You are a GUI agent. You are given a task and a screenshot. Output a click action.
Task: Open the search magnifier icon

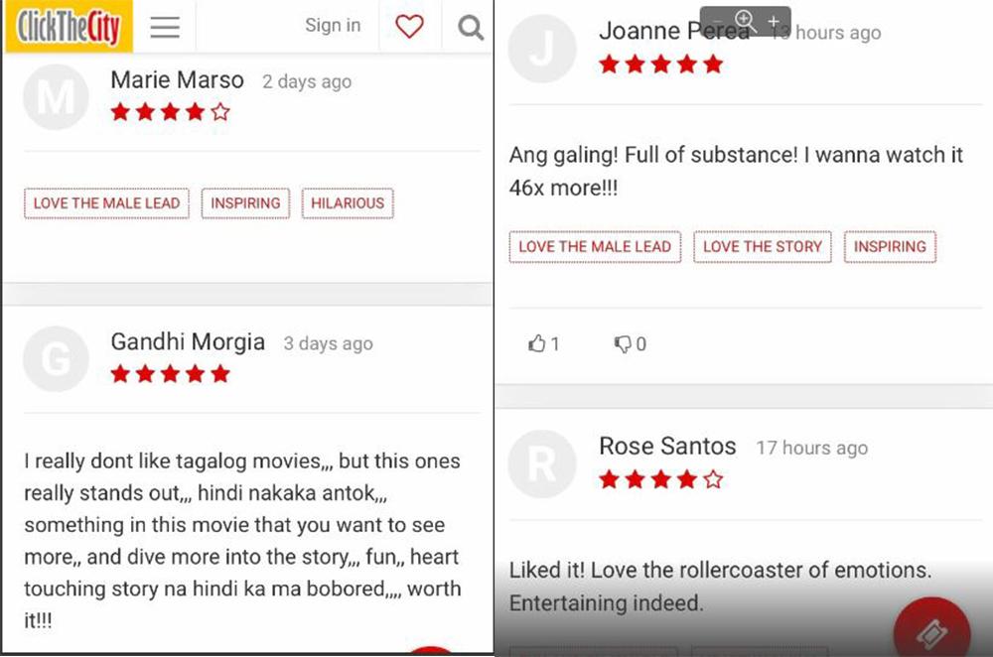click(470, 27)
